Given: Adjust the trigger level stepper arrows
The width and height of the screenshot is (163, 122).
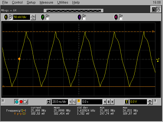Looking at the screenshot, I should click(150, 102).
